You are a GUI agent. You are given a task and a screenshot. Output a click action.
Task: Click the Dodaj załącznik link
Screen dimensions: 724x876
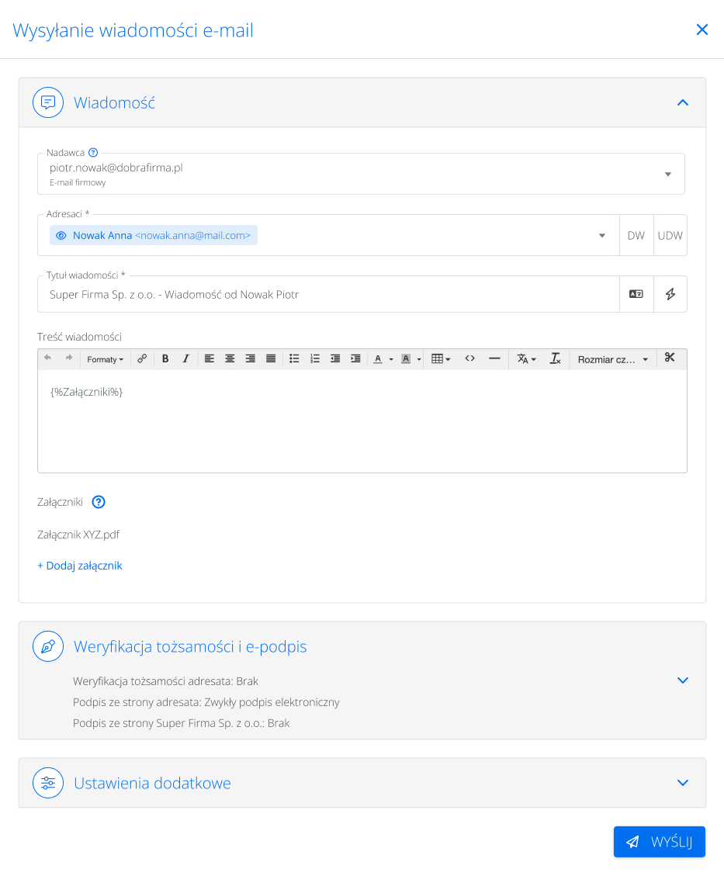tap(80, 566)
